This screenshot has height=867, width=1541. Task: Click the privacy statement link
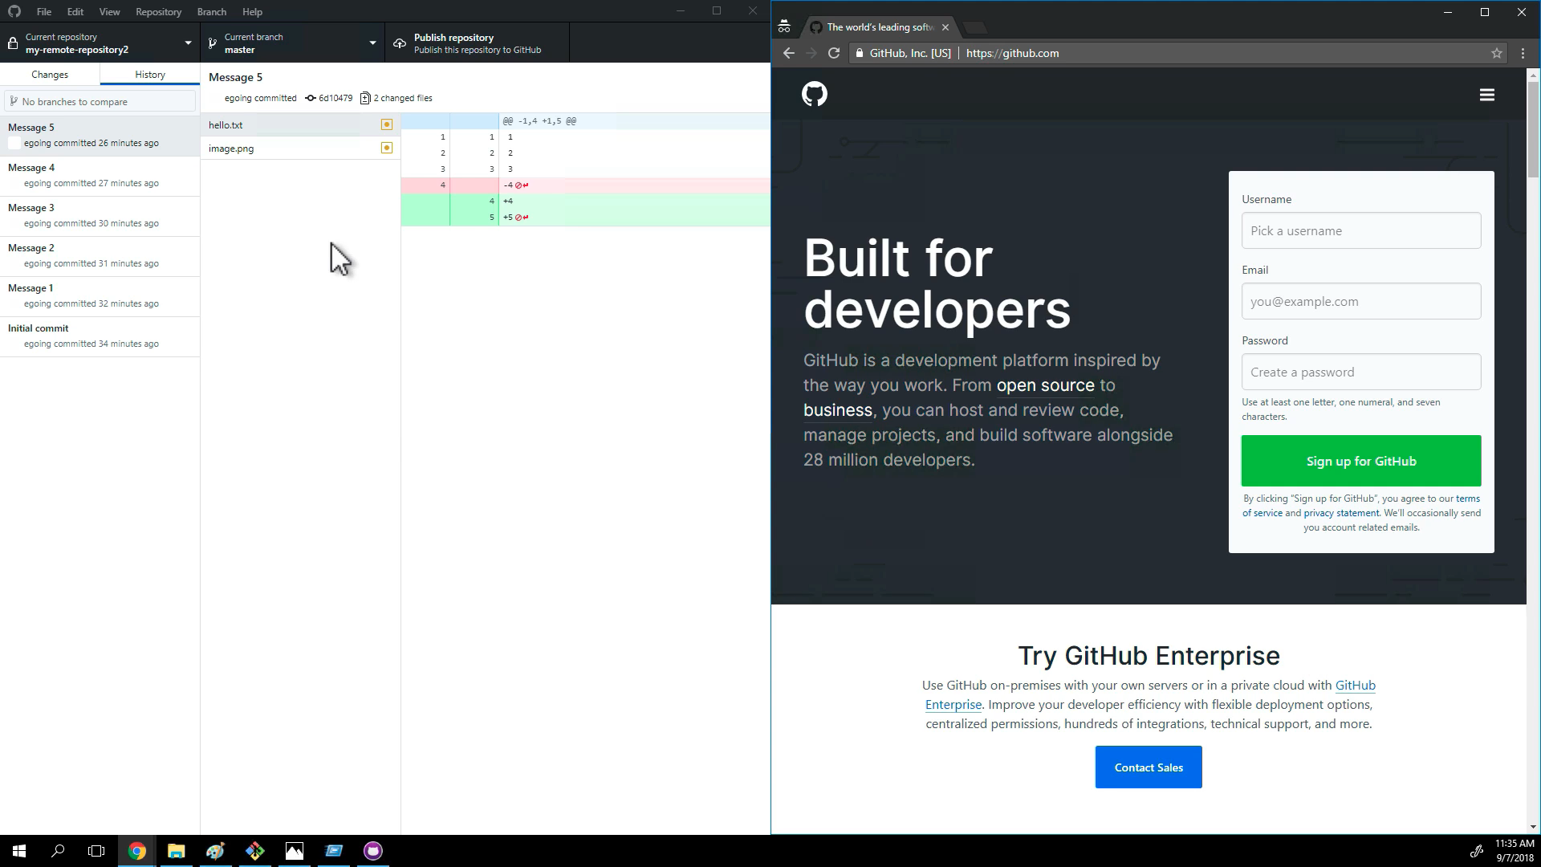click(1341, 512)
